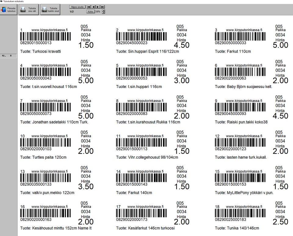Click the Tulosta sivu väli print button
Viewport: 293px width, 236px height.
click(x=29, y=9)
